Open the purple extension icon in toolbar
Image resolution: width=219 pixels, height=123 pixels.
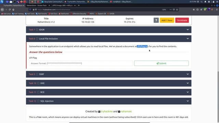[209, 10]
